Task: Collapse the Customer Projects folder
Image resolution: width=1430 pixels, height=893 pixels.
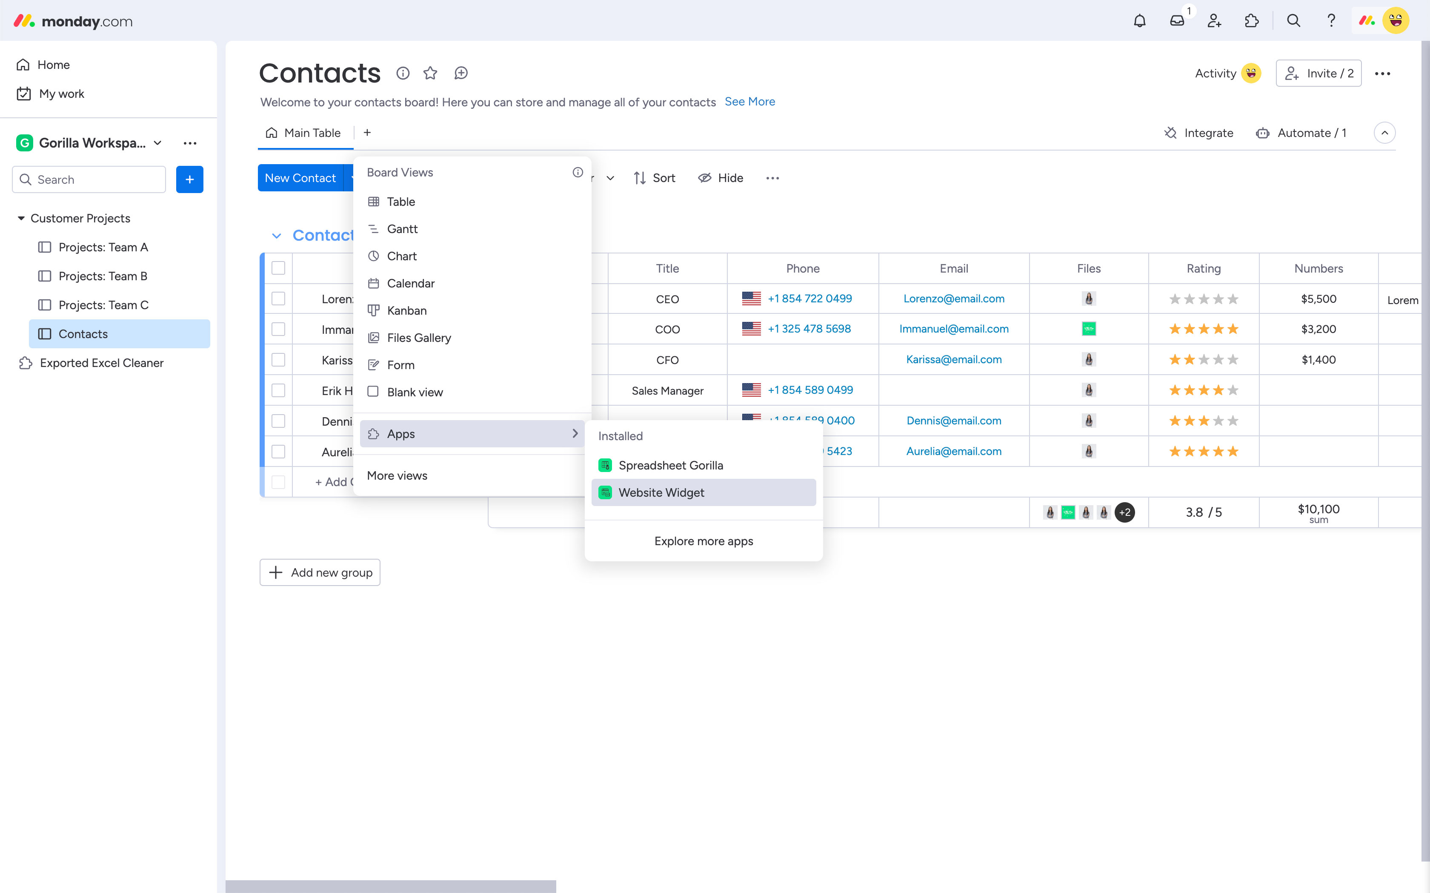Action: (x=21, y=219)
